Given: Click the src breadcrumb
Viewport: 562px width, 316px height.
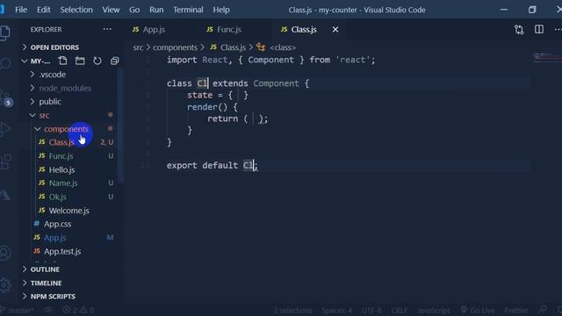Looking at the screenshot, I should point(138,47).
